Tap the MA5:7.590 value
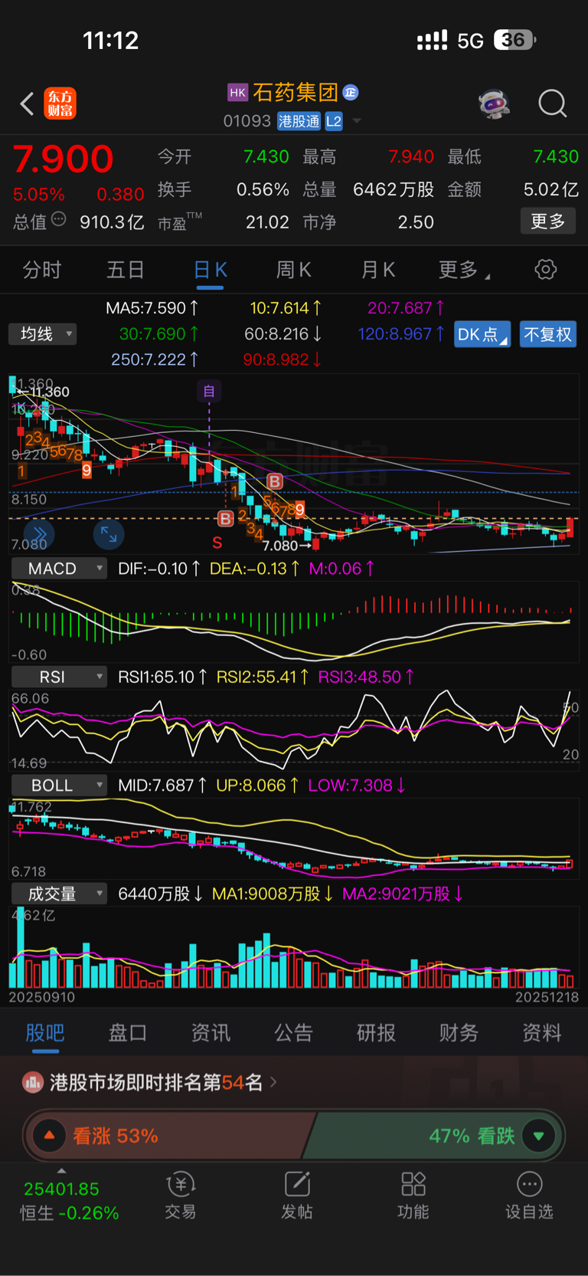Screen dimensions: 588x1276 pos(152,308)
